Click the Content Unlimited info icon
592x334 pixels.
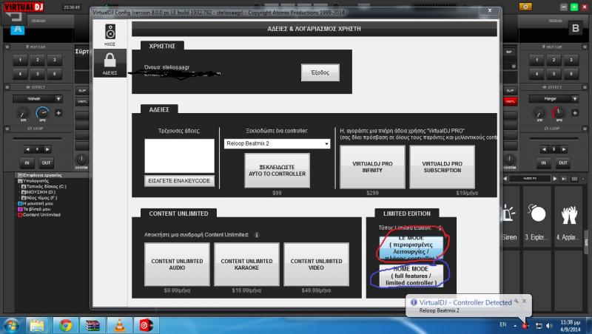pyautogui.click(x=257, y=235)
